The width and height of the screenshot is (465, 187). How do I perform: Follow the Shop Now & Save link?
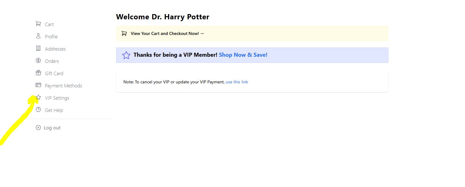click(243, 55)
